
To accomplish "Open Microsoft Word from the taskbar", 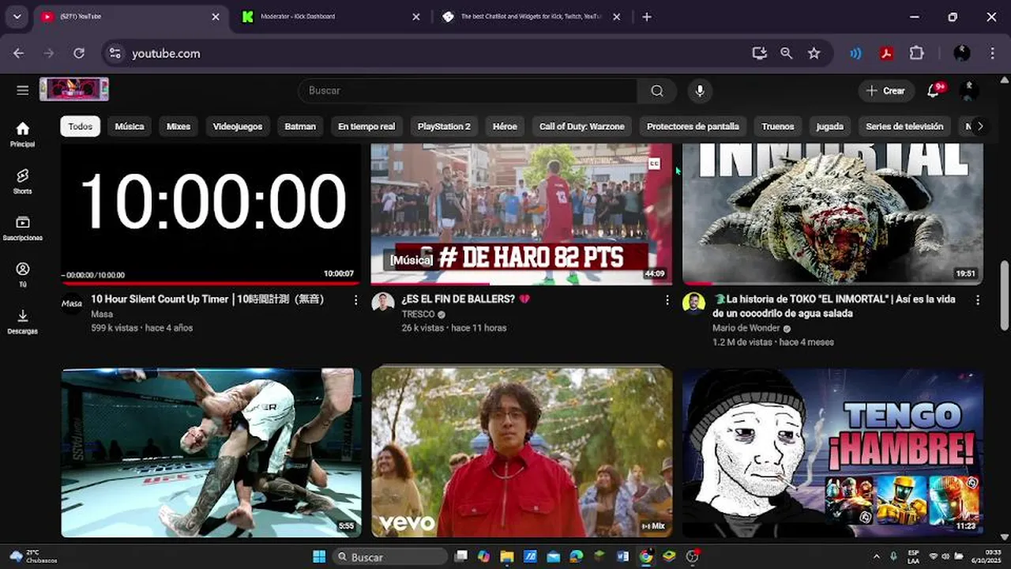I will 622,556.
